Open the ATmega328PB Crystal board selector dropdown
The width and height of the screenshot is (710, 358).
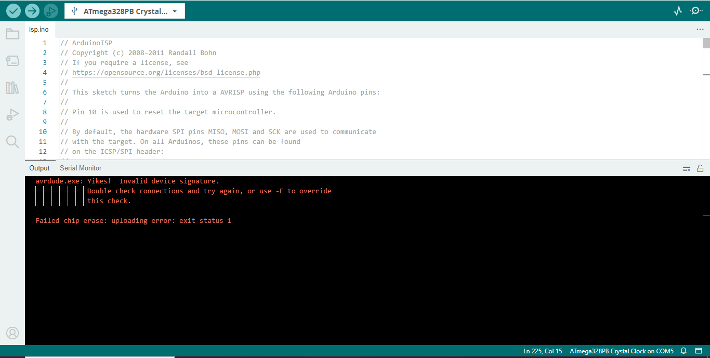[x=124, y=10]
